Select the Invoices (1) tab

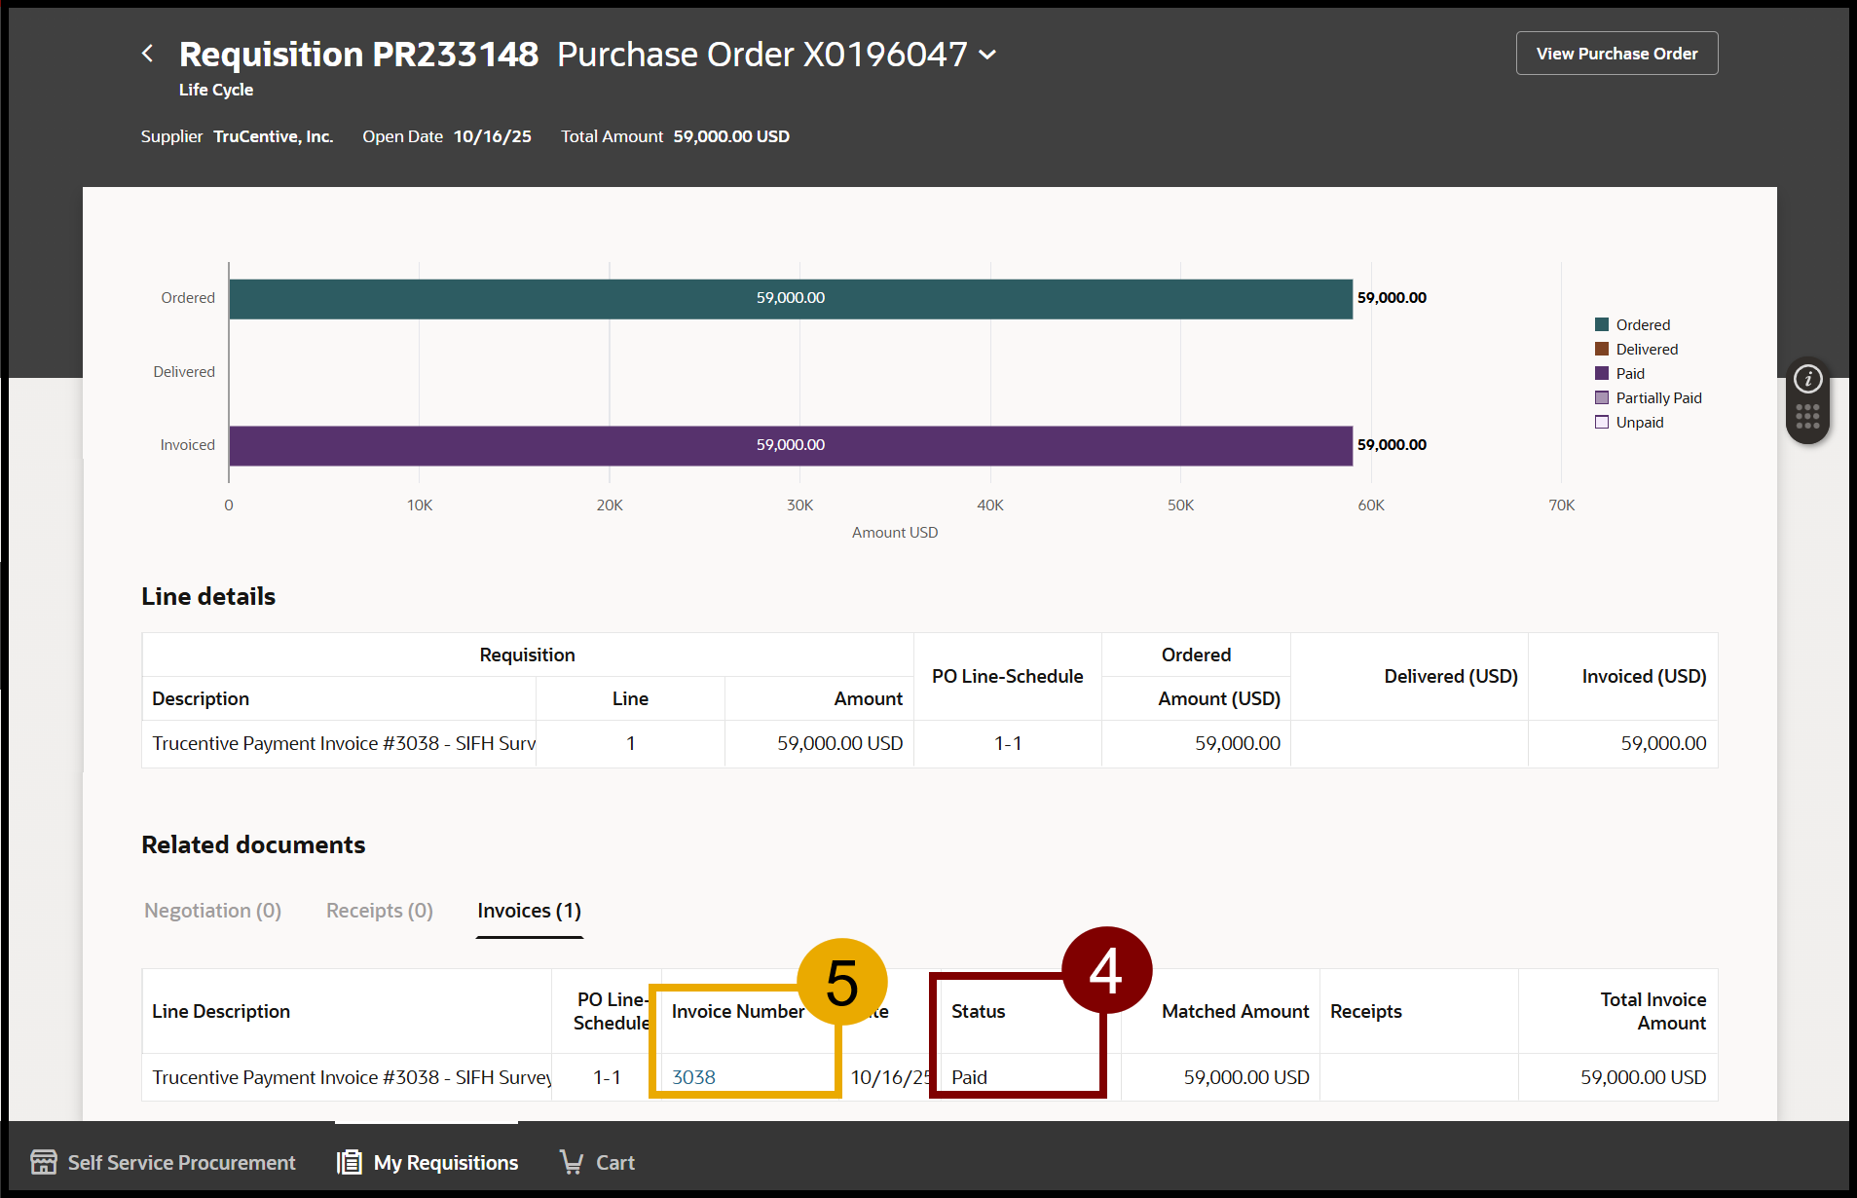tap(529, 911)
